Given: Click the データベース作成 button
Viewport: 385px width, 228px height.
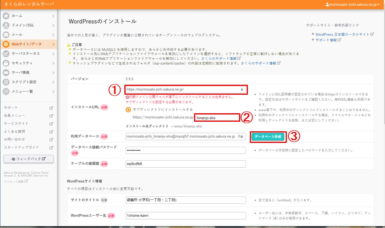Looking at the screenshot, I should coord(268,137).
